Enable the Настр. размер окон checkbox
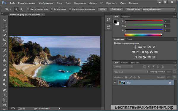 click(28, 9)
